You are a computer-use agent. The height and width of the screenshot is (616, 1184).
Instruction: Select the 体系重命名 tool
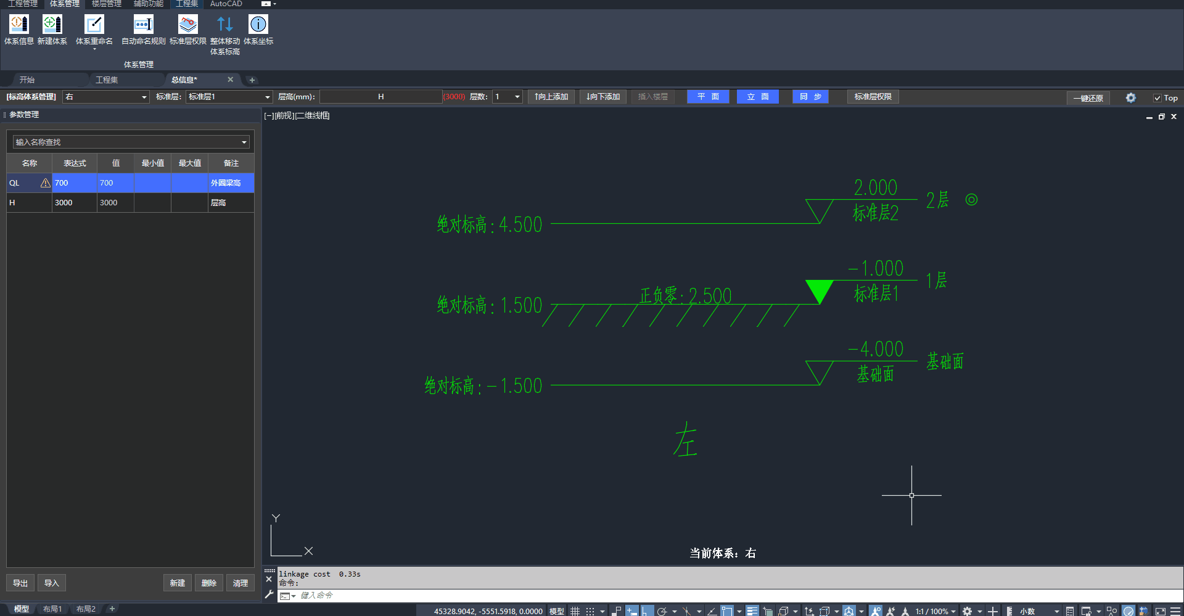pyautogui.click(x=94, y=25)
